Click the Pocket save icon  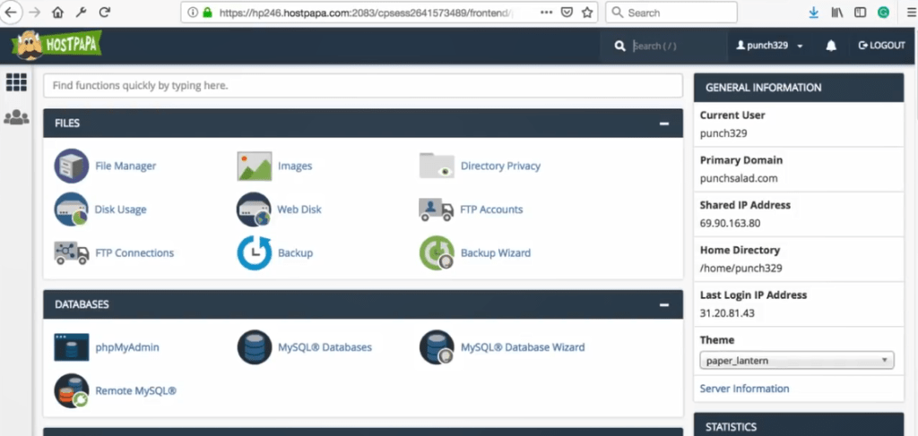567,13
